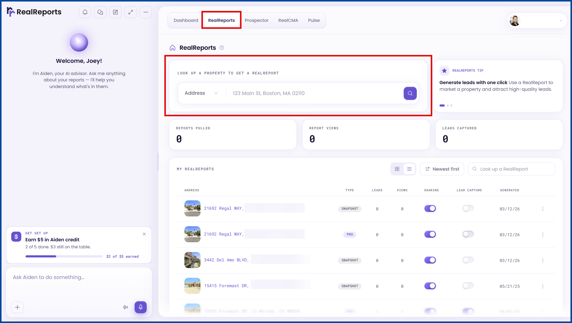Open thumbnail of 21692 Regal WAY snapshot
572x323 pixels.
[192, 209]
